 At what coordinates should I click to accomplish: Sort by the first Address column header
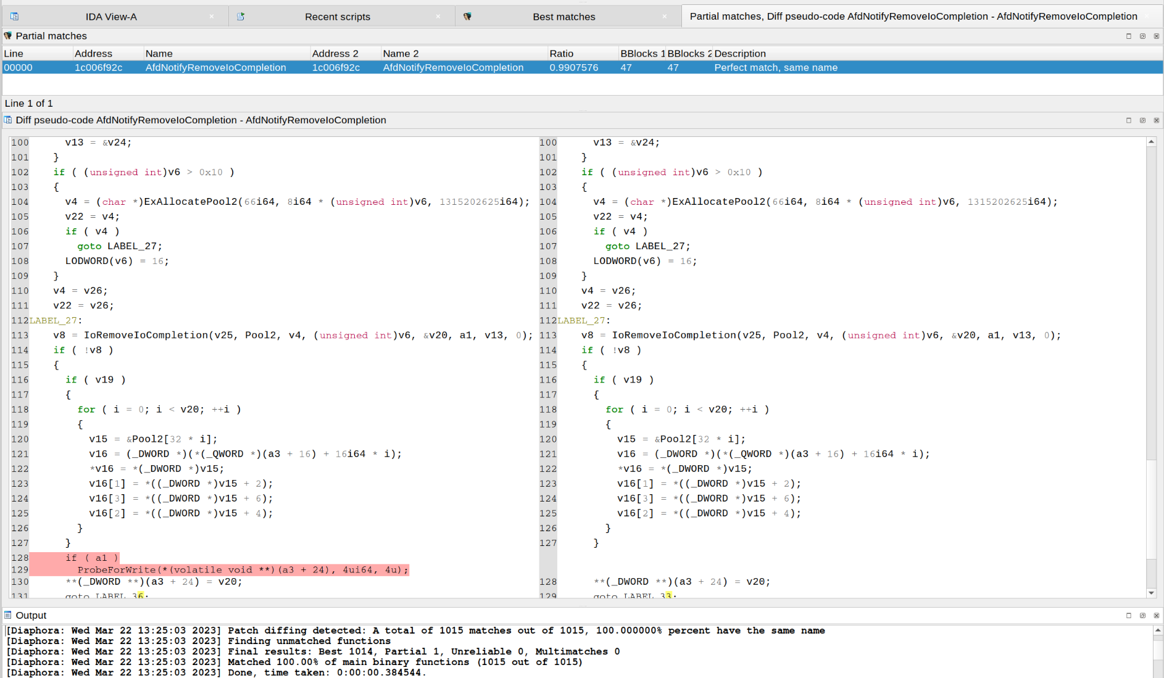[x=108, y=54]
